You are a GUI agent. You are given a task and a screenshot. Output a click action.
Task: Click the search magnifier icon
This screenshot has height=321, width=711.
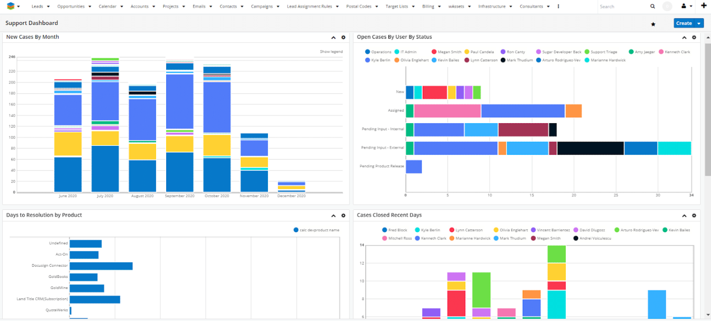[x=653, y=6]
